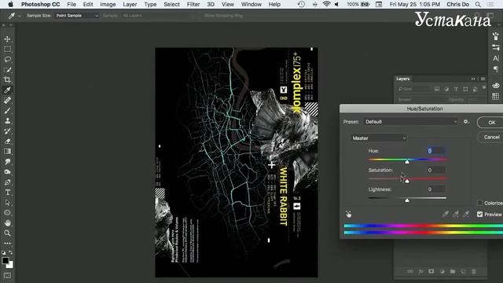Open the layer blend mode dropdown

(x=420, y=100)
